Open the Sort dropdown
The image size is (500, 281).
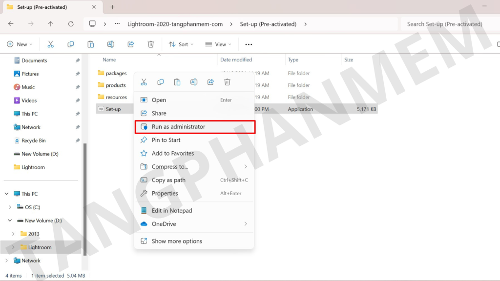tap(181, 44)
